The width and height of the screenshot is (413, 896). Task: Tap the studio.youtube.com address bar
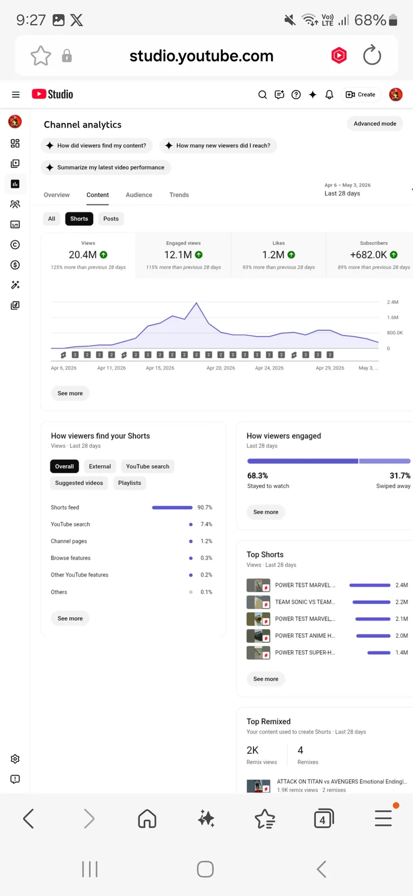(201, 56)
